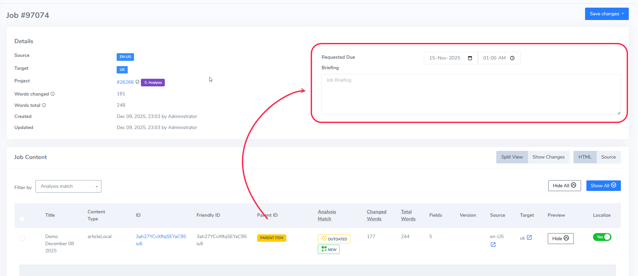Collapse all previews with Hide All
Screen dimensions: 638x276
click(x=565, y=186)
